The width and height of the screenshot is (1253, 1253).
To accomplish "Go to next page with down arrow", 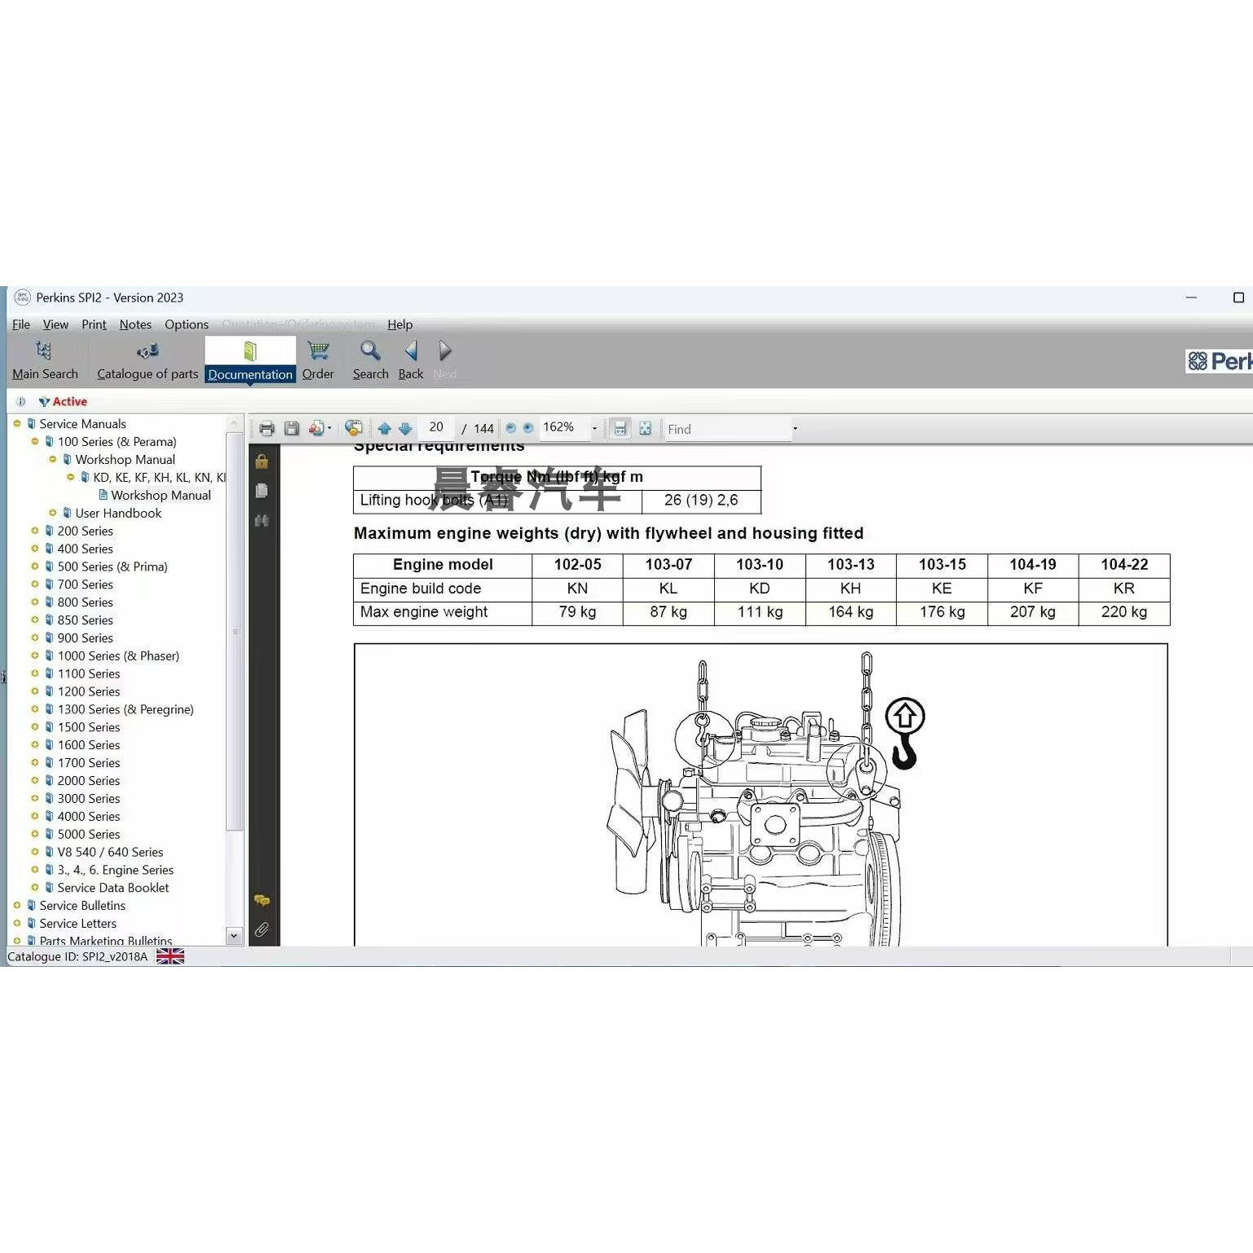I will (x=405, y=429).
